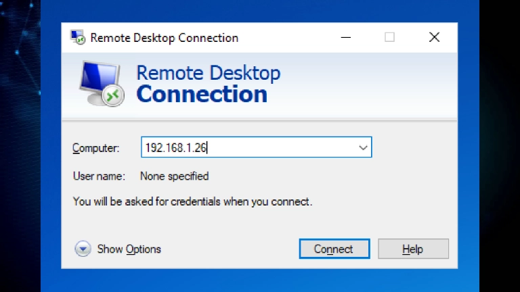
Task: Click the greyed-out maximize button
Action: pos(390,37)
